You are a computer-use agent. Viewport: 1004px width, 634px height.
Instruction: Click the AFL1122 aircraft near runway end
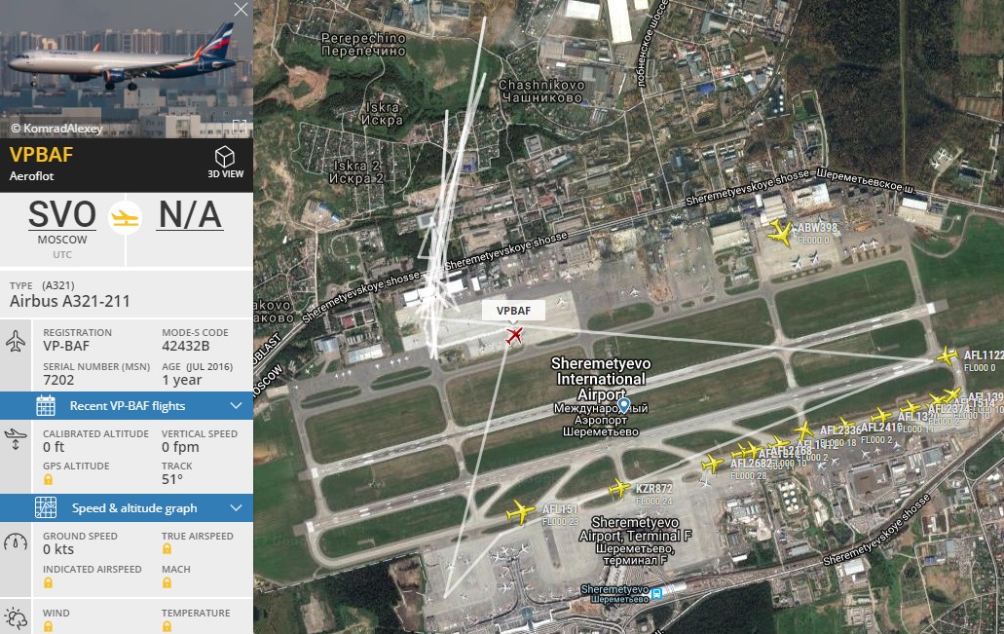pyautogui.click(x=947, y=355)
